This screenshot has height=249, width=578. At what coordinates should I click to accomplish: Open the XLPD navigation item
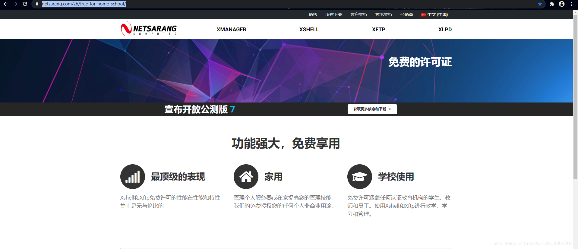click(x=445, y=30)
